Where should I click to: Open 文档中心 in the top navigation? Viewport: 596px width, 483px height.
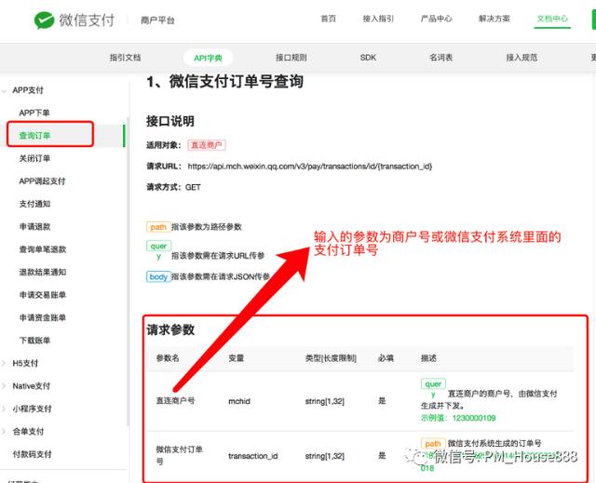coord(553,20)
